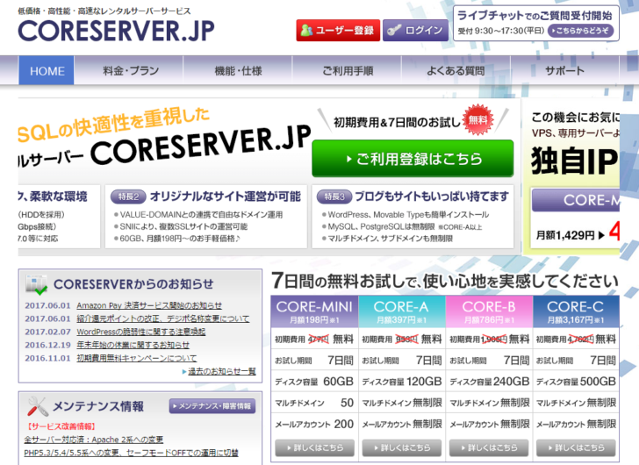Click the 2017.02.07 news date
Image resolution: width=639 pixels, height=465 pixels.
tap(47, 332)
